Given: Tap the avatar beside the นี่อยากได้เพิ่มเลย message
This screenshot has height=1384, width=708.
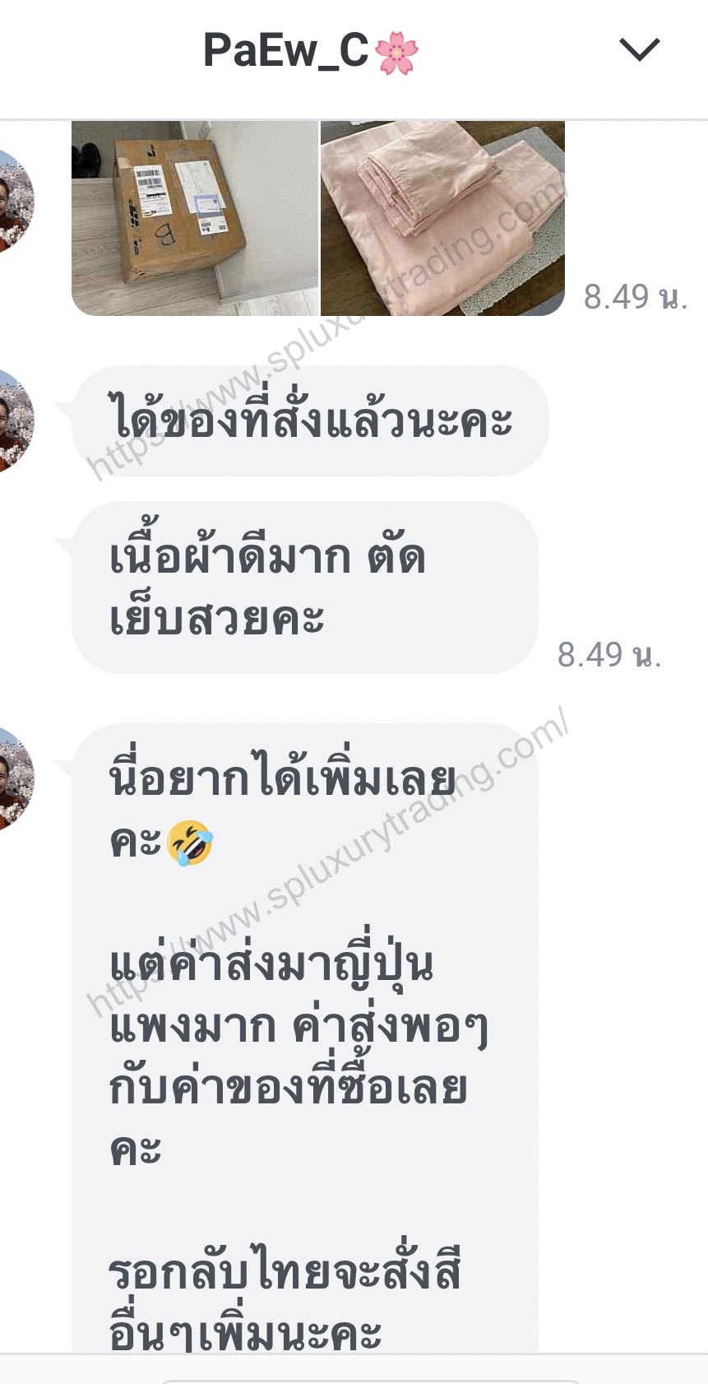Looking at the screenshot, I should [x=16, y=778].
